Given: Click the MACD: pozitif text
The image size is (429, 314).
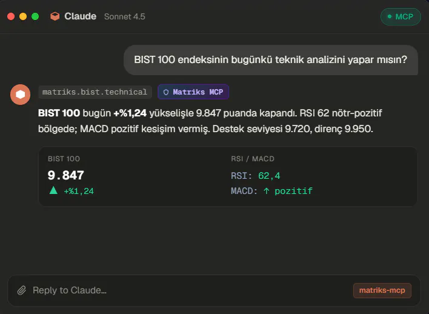Looking at the screenshot, I should 271,191.
